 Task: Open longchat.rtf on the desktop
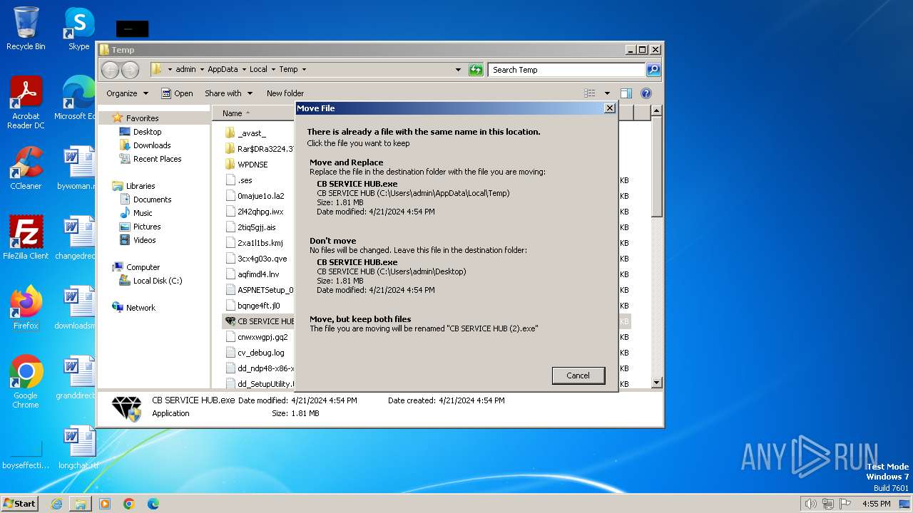pos(77,447)
